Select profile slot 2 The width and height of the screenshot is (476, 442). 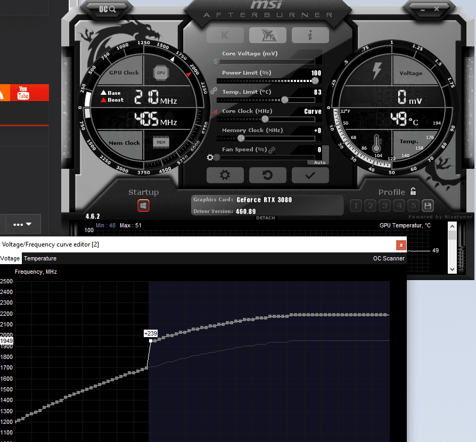pyautogui.click(x=371, y=206)
